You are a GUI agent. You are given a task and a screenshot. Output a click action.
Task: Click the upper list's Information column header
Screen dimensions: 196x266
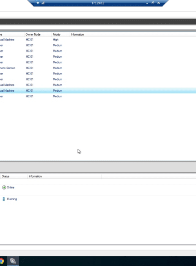(77, 34)
